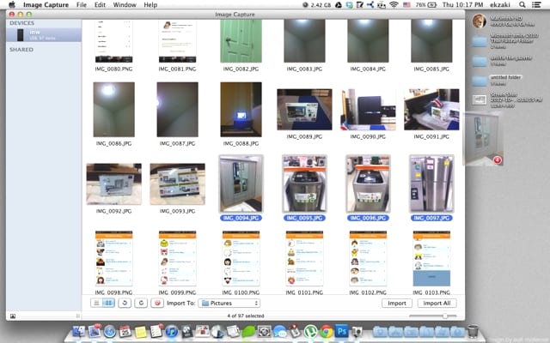Open Finder from the Dock
The image size is (550, 343).
(79, 331)
